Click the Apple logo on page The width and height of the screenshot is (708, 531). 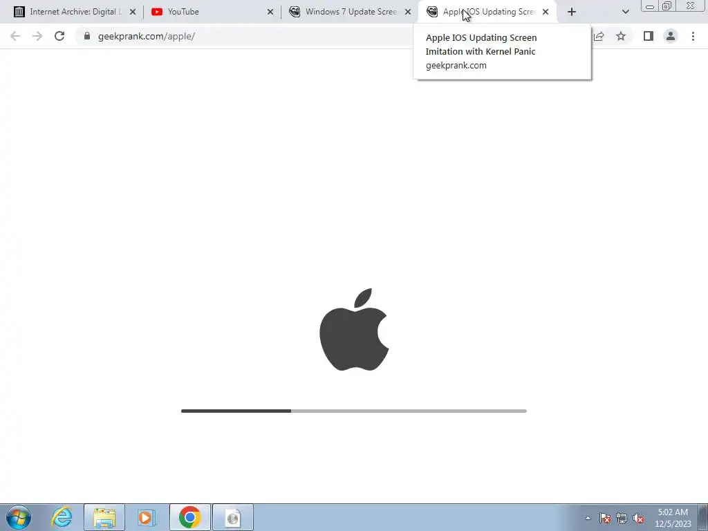[x=354, y=329]
